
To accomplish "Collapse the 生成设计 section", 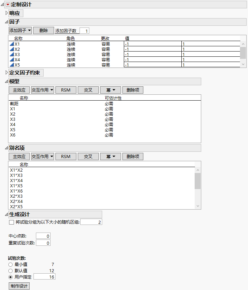I will [7, 214].
